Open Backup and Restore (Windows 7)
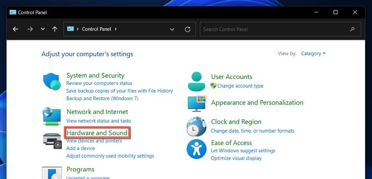Image resolution: width=372 pixels, height=179 pixels. click(x=102, y=98)
